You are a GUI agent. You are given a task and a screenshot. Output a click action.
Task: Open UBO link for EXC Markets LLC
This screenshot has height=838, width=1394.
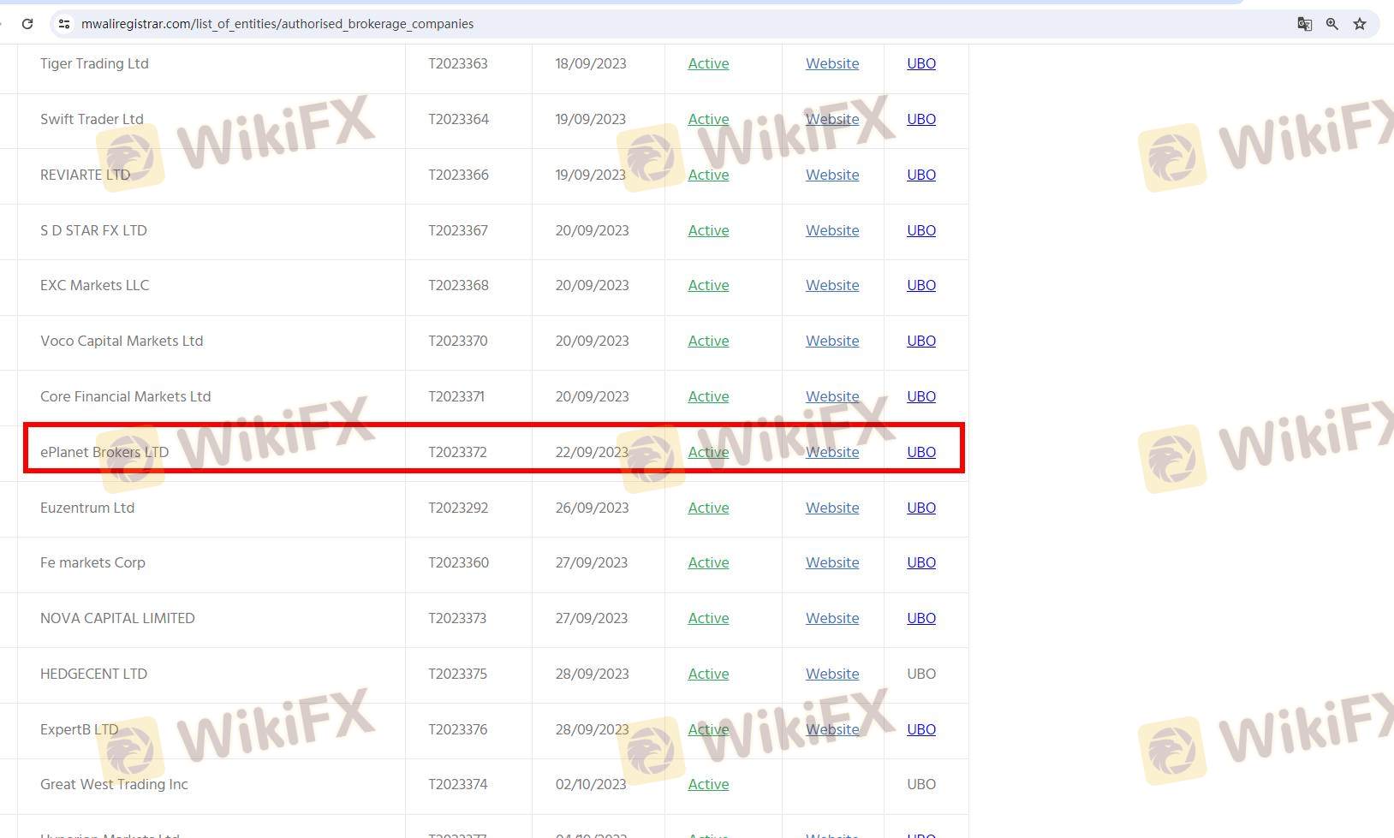click(x=920, y=286)
